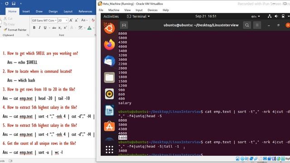Open Firefox from the Ubuntu dock
This screenshot has height=163, width=290.
click(109, 44)
